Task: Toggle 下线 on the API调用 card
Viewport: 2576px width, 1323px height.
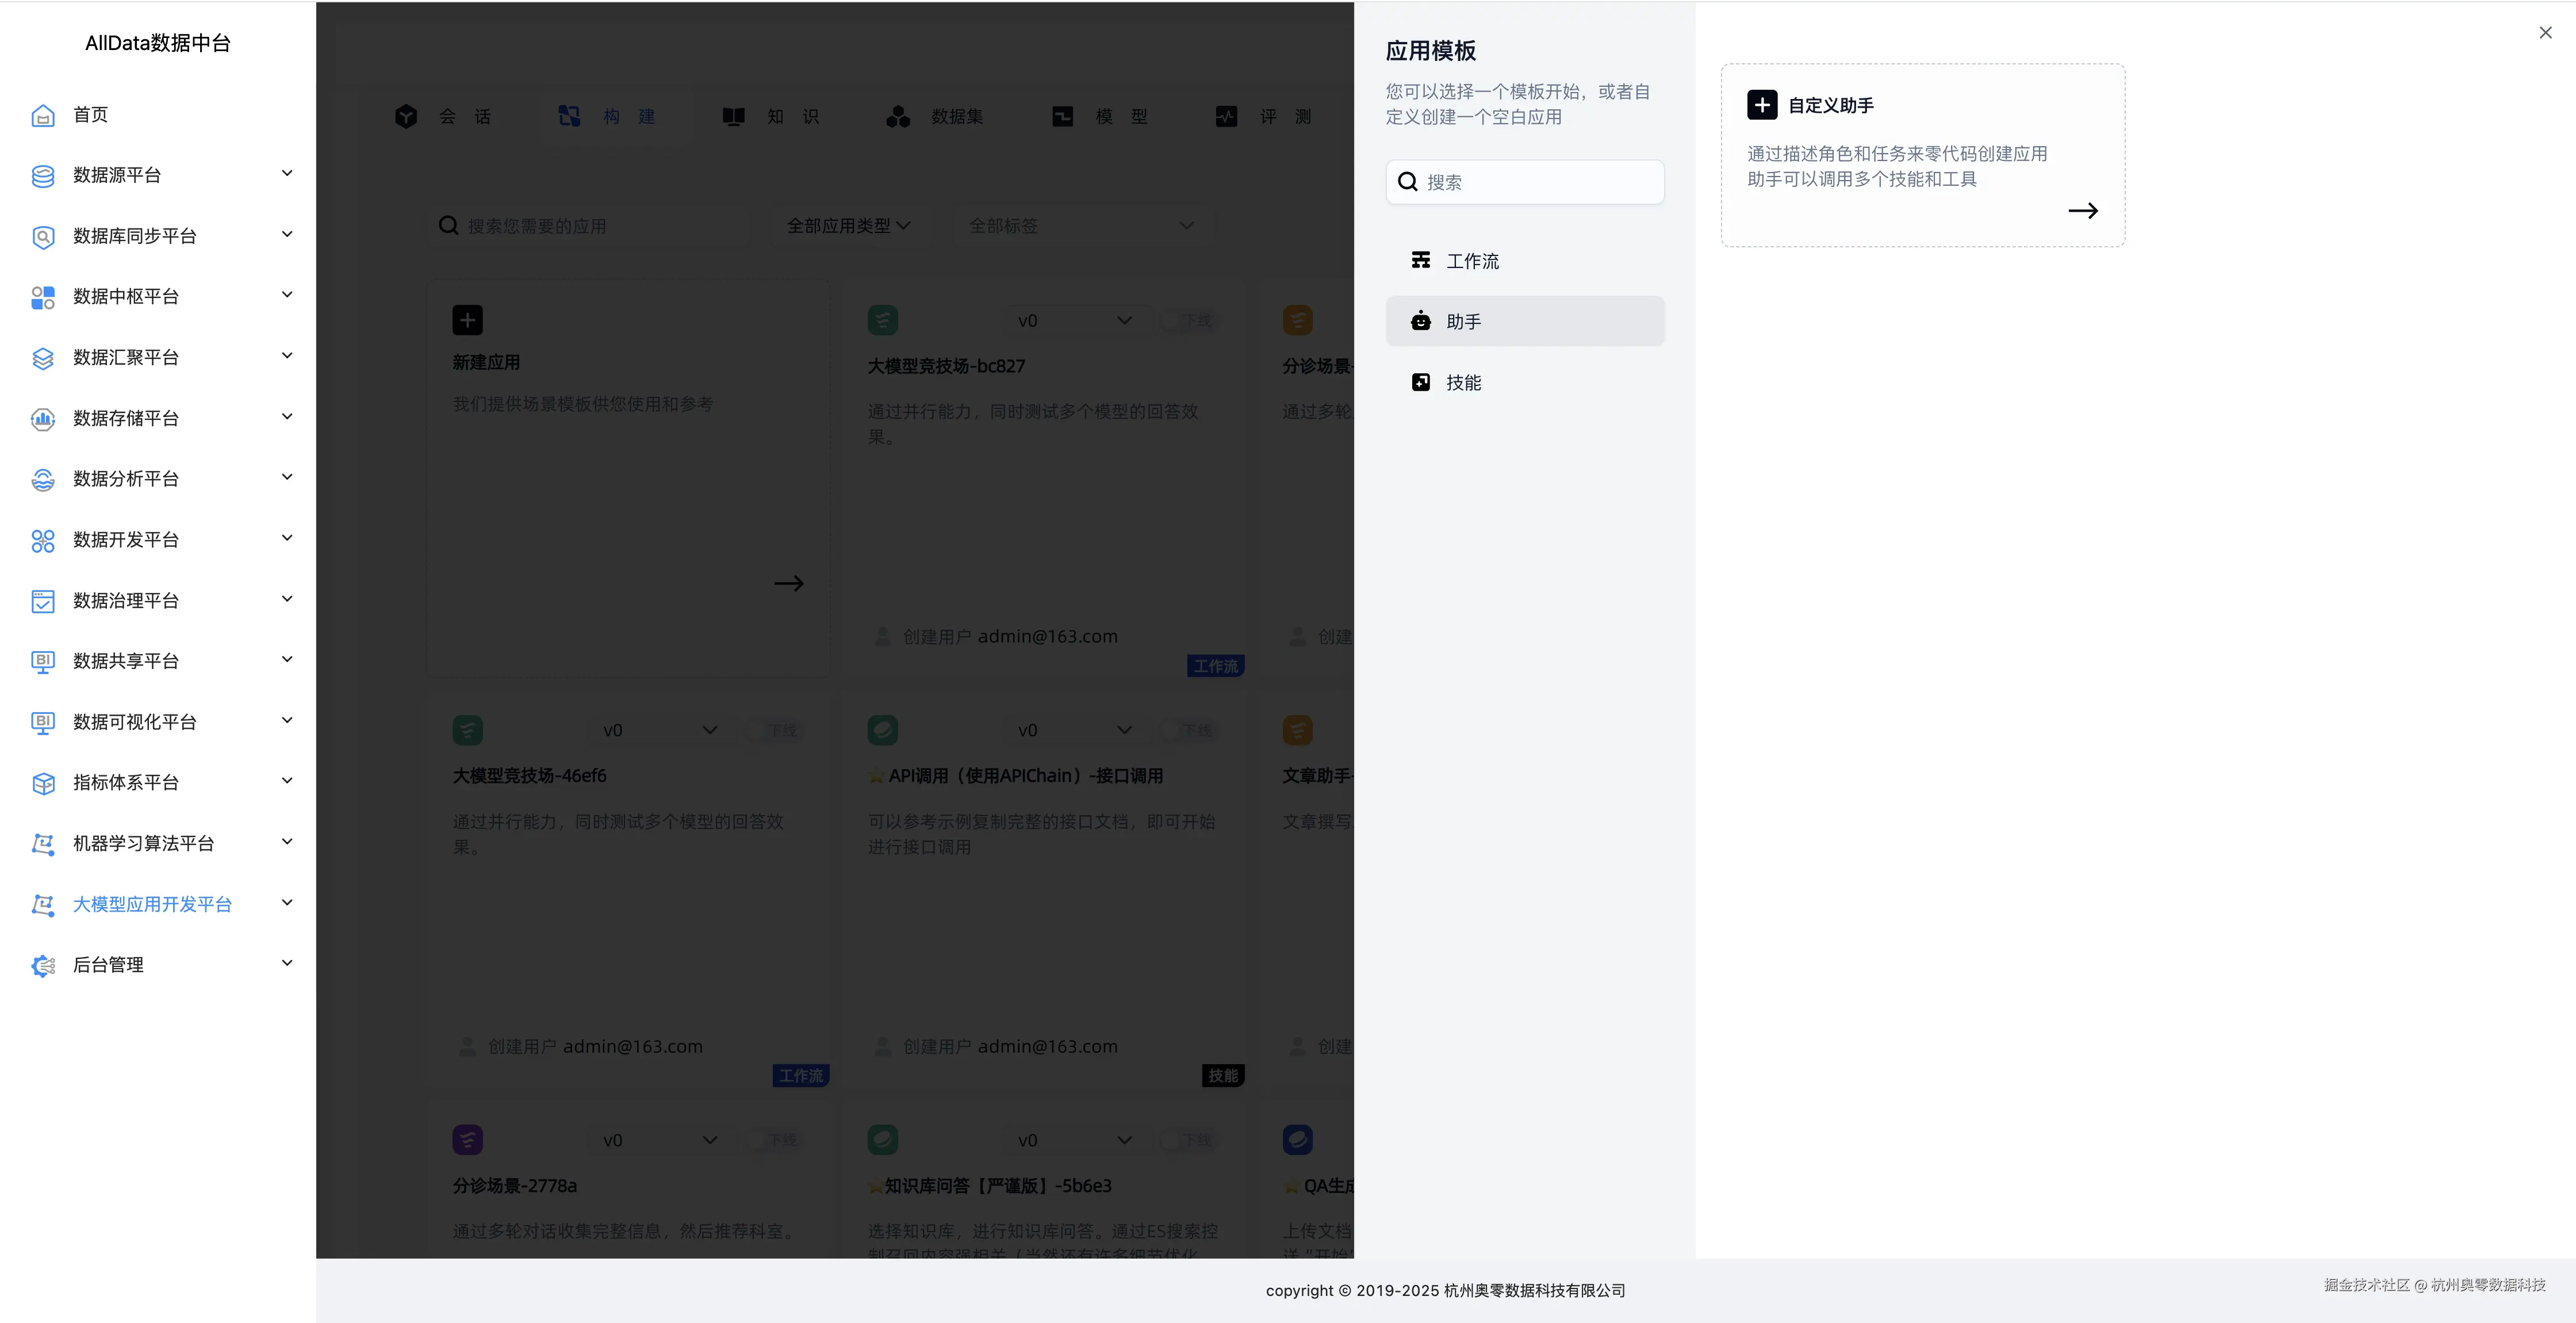Action: pos(1189,729)
